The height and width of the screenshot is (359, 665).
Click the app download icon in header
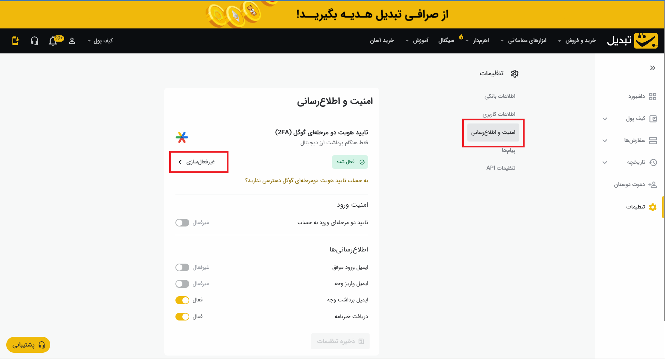click(16, 41)
